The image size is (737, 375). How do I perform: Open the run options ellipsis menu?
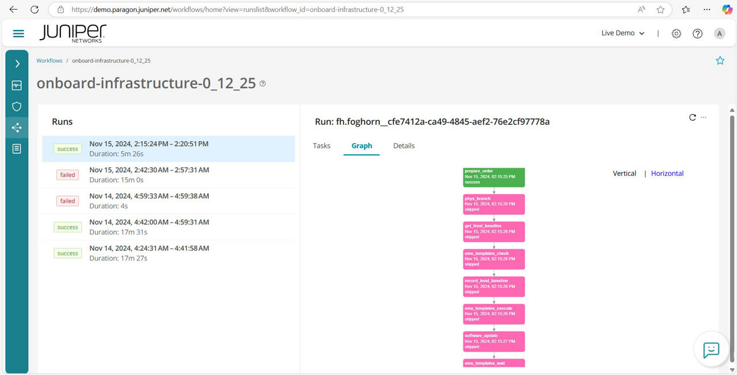pyautogui.click(x=704, y=117)
